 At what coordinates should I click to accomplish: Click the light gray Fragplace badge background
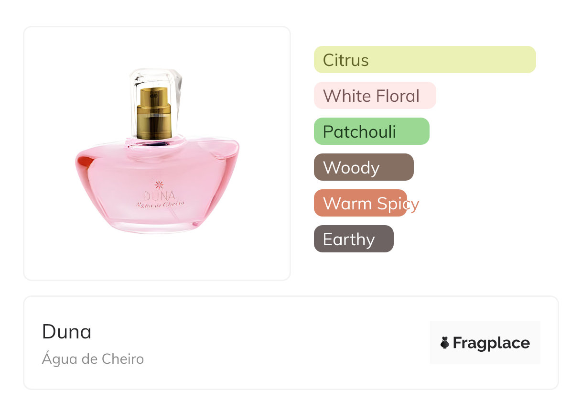click(x=485, y=343)
